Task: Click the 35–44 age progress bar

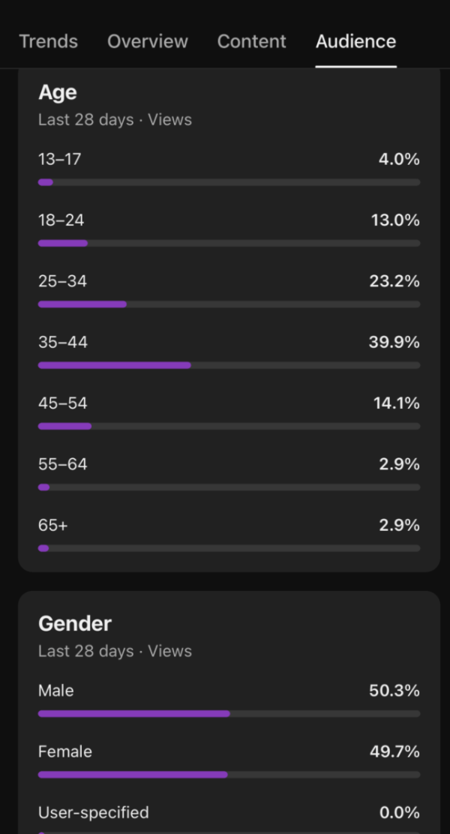Action: pos(229,365)
